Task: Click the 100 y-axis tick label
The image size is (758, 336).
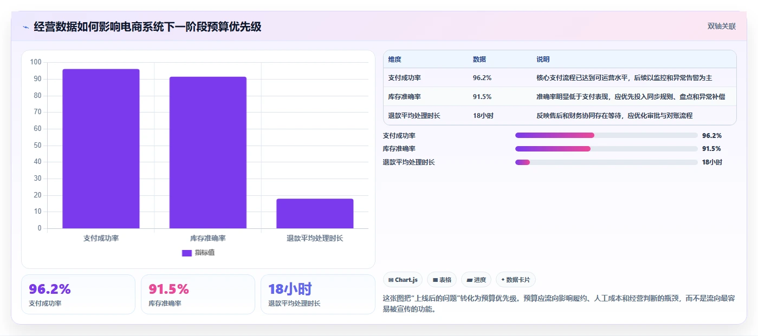Action: (x=36, y=62)
